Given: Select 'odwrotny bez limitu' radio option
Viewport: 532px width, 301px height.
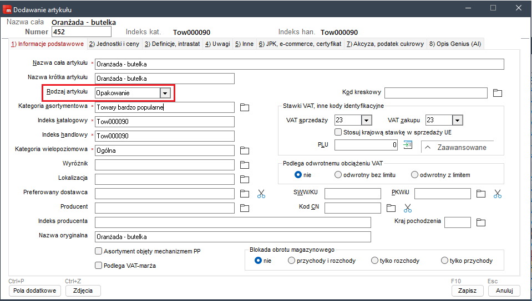Looking at the screenshot, I should [338, 175].
